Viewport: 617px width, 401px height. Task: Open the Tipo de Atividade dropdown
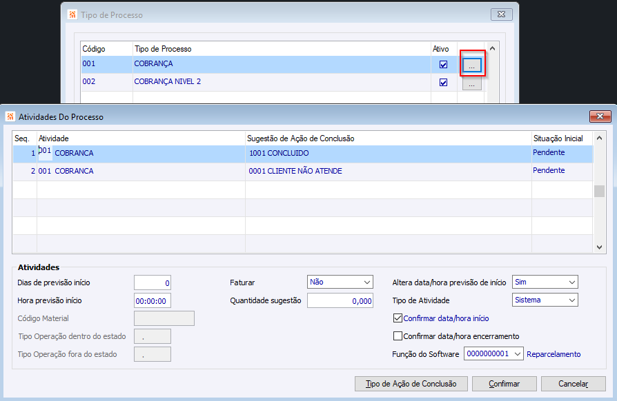pos(545,300)
